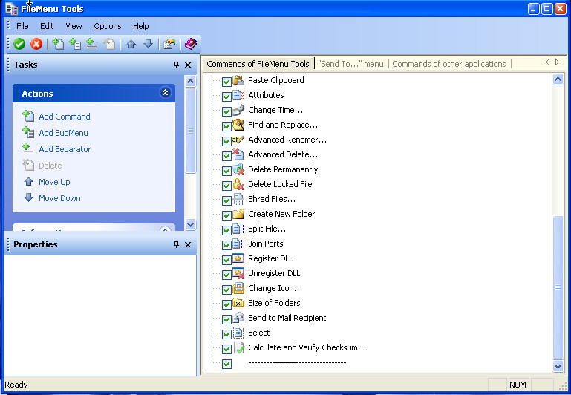Open the File menu
This screenshot has width=571, height=395.
tap(22, 26)
